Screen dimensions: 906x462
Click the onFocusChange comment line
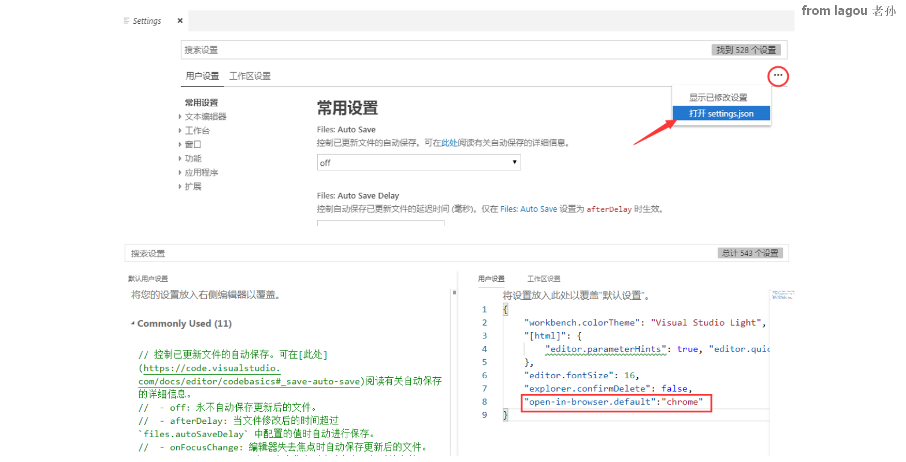(x=284, y=447)
